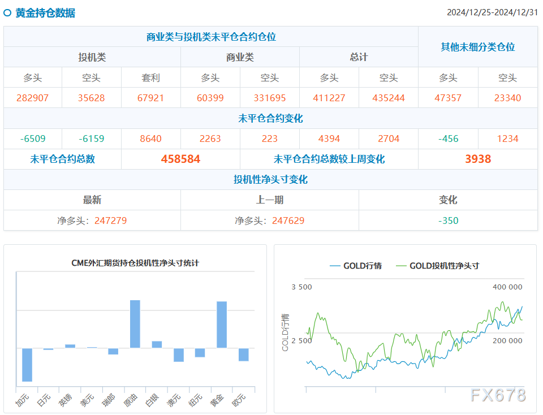Click the speculative long value 282907

pyautogui.click(x=31, y=98)
